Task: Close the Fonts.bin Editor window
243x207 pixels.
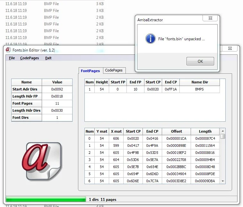Action: [x=230, y=48]
